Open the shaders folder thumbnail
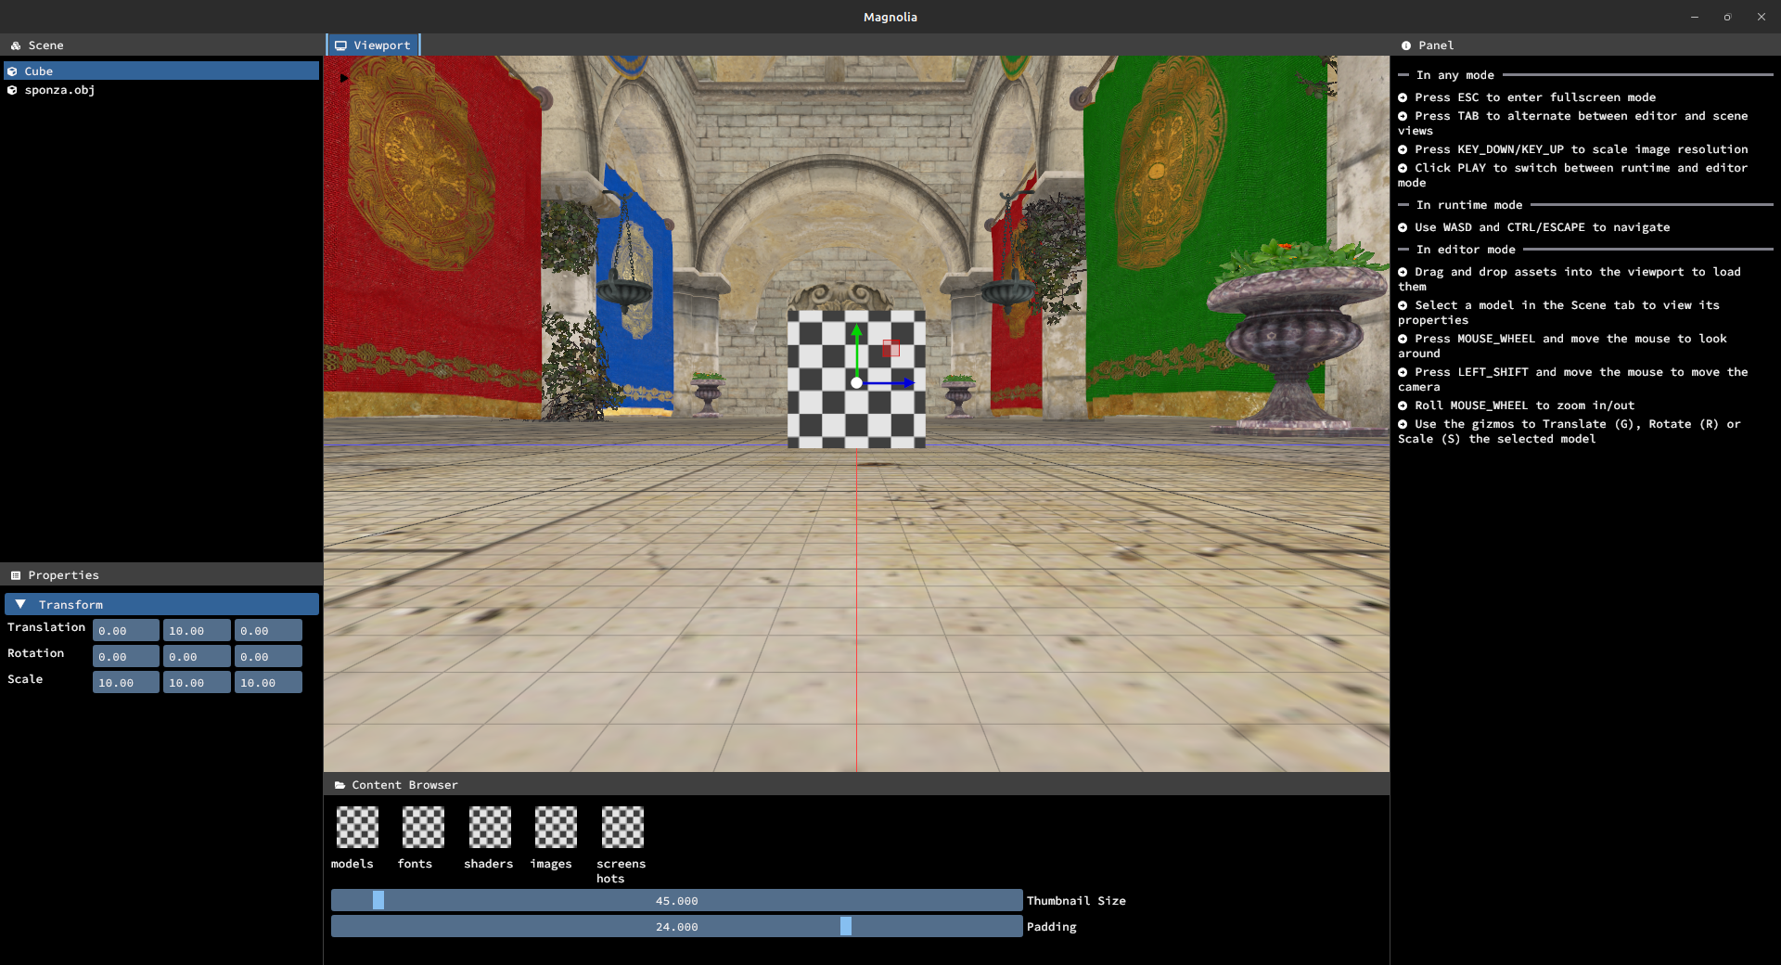Viewport: 1781px width, 965px height. coord(490,827)
